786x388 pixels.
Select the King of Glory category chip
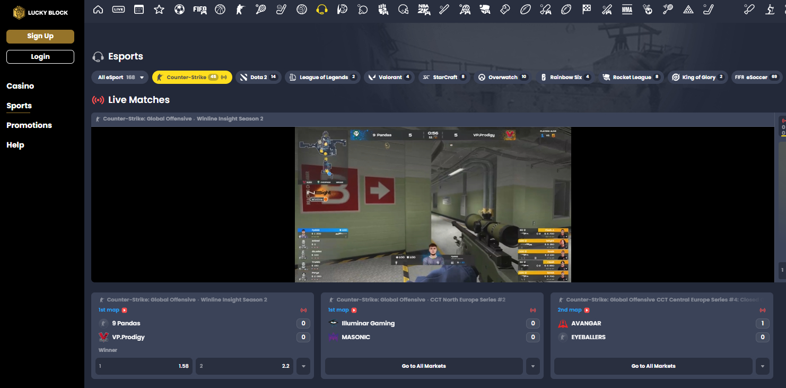click(698, 77)
